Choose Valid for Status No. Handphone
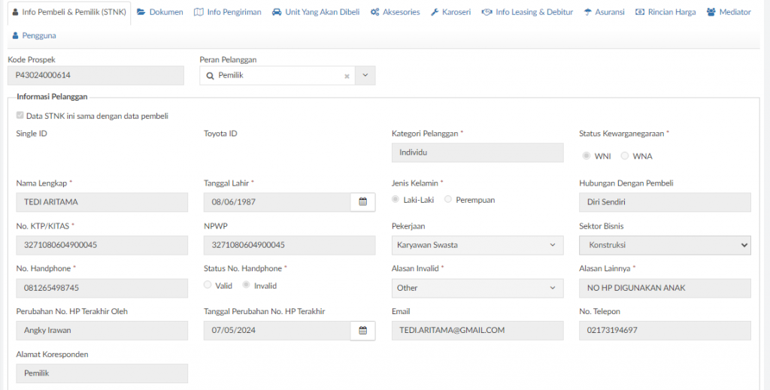This screenshot has width=770, height=390. (208, 285)
